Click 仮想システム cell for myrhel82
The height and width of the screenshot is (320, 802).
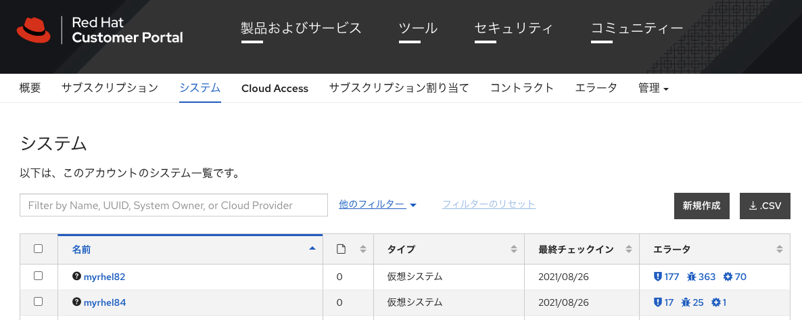pyautogui.click(x=415, y=277)
